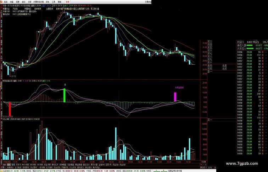This screenshot has height=172, width=268.
Task: Click the green signal strength bars in status bar
Action: click(x=160, y=171)
